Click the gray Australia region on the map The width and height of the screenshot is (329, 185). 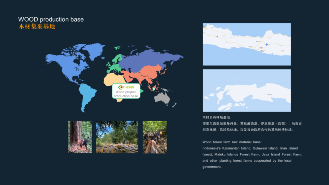point(163,98)
